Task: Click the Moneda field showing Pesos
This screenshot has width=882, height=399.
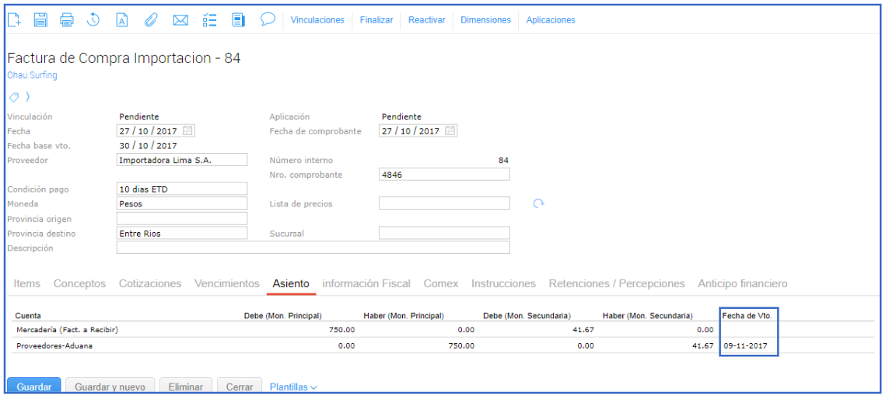Action: (182, 203)
